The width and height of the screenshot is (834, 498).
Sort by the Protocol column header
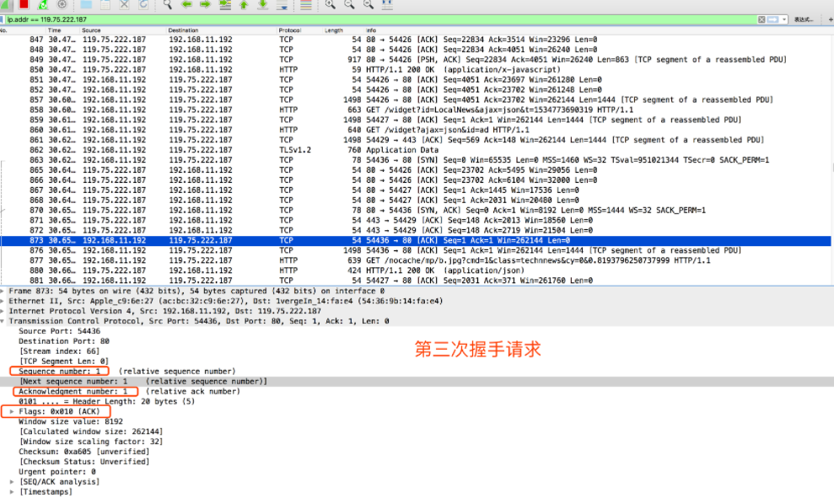pos(300,30)
